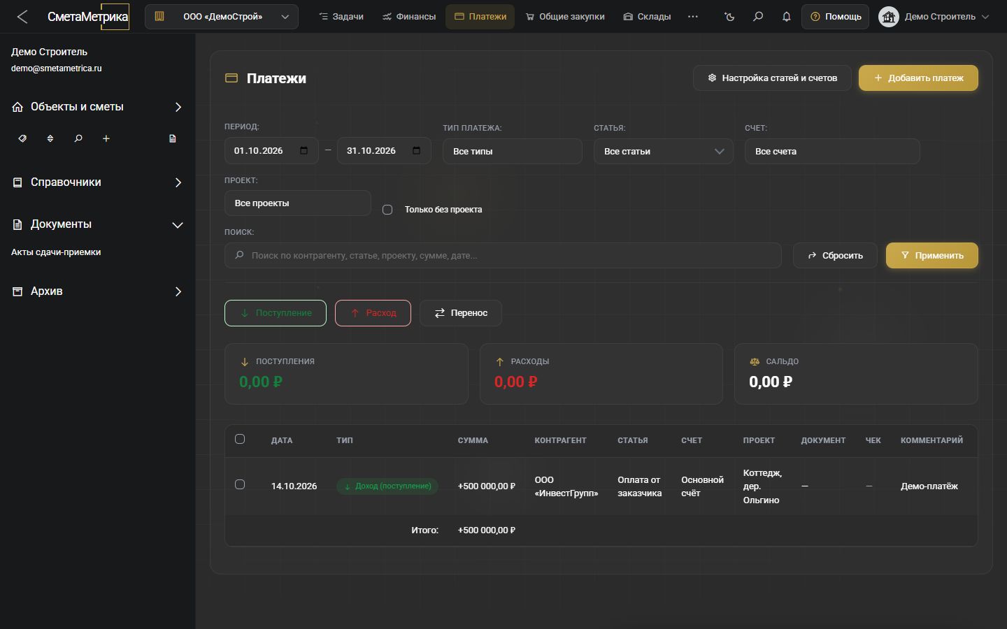Open the Финансы tab
The width and height of the screenshot is (1007, 629).
tap(409, 17)
